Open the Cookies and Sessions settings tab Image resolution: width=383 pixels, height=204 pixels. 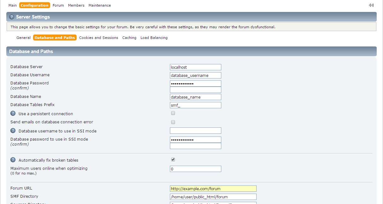click(x=99, y=37)
